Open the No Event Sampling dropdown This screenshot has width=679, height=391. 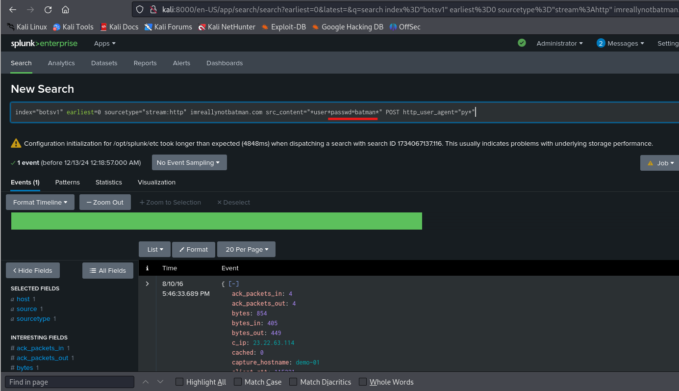pos(189,162)
